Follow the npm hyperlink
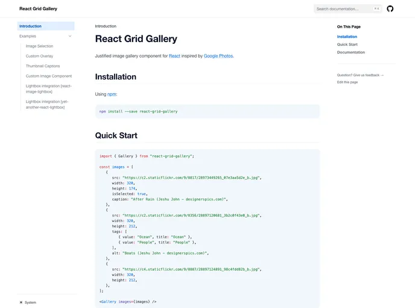The image size is (415, 308). 112,94
